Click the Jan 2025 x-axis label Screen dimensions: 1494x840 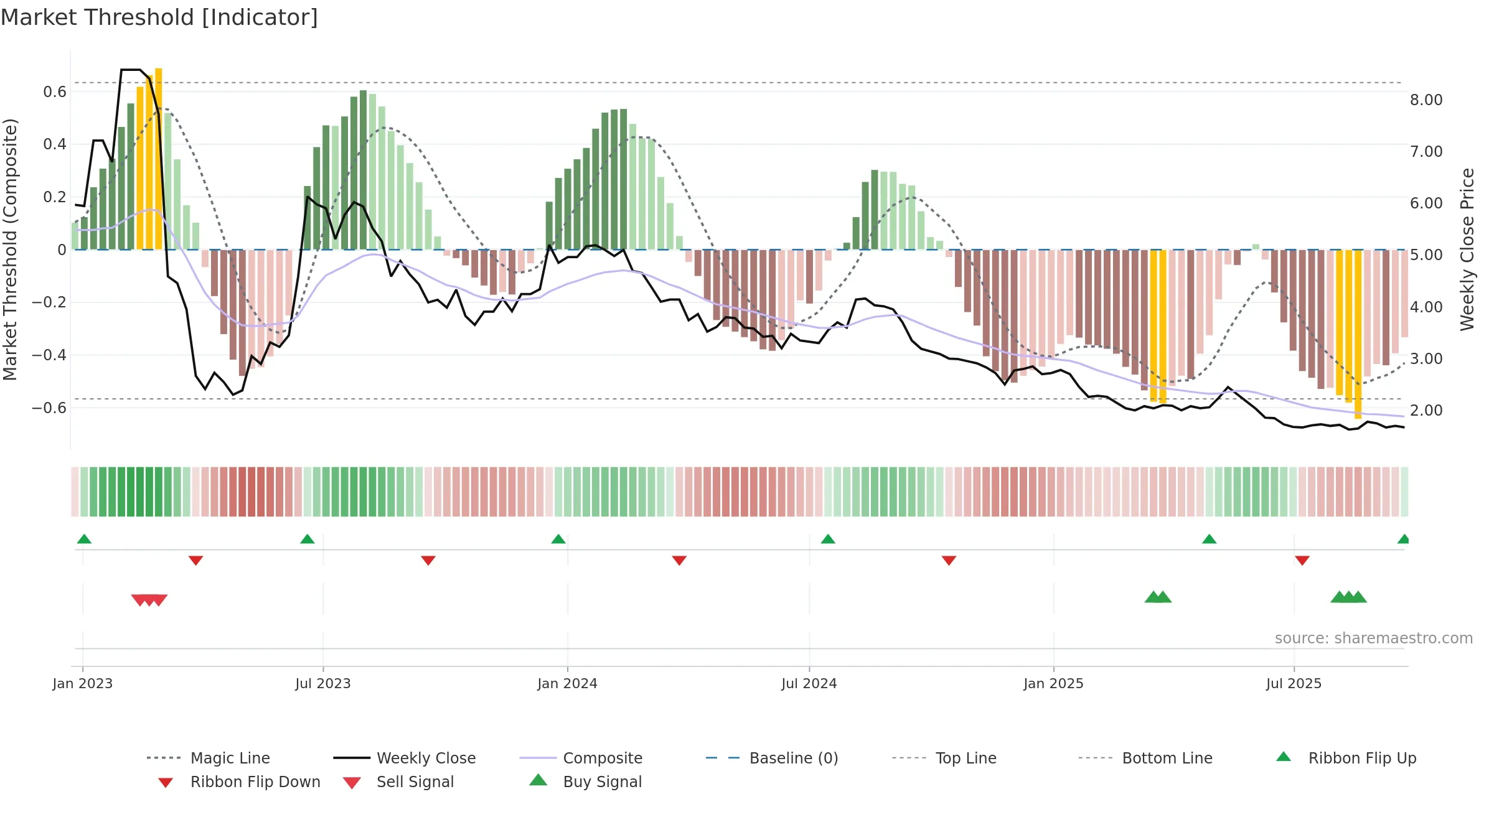coord(1054,684)
